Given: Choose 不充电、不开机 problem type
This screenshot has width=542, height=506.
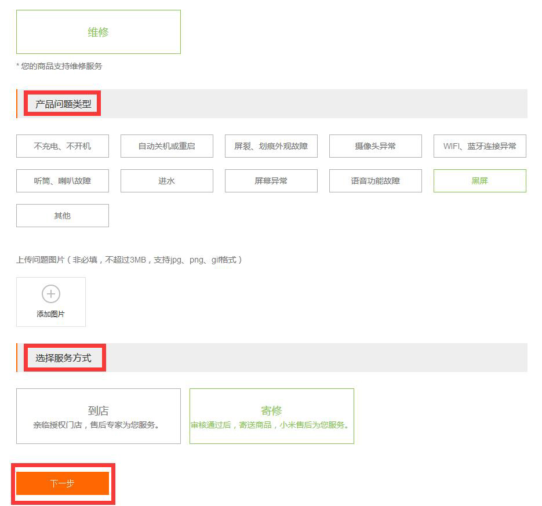Looking at the screenshot, I should tap(63, 146).
